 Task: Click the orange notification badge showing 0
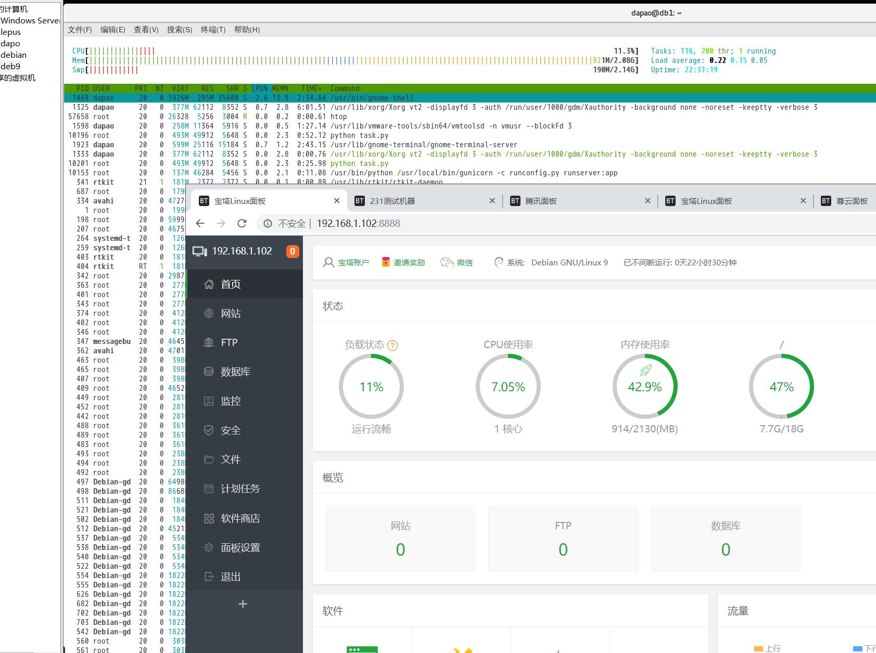pos(292,251)
